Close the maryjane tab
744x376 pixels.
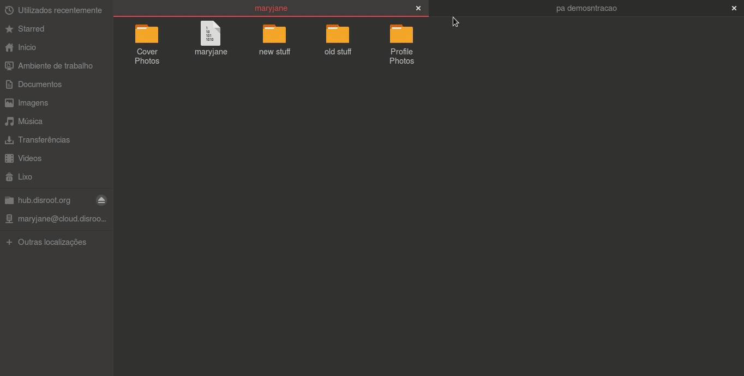click(x=418, y=8)
